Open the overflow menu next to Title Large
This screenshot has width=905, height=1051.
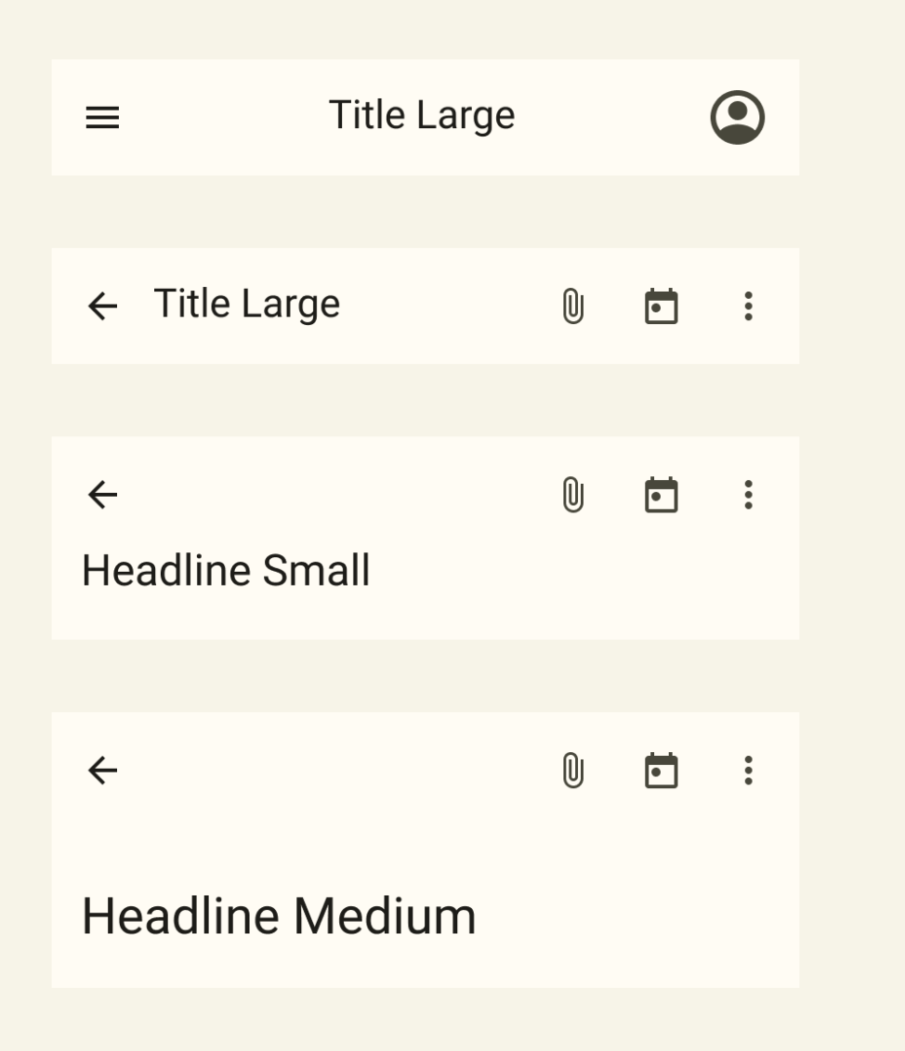(749, 306)
